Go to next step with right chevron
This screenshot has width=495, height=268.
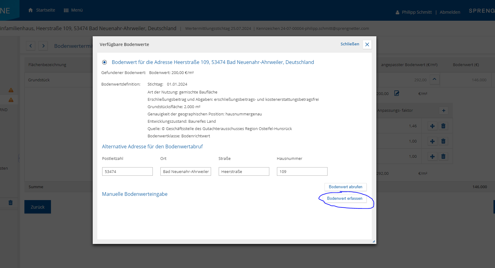(43, 46)
